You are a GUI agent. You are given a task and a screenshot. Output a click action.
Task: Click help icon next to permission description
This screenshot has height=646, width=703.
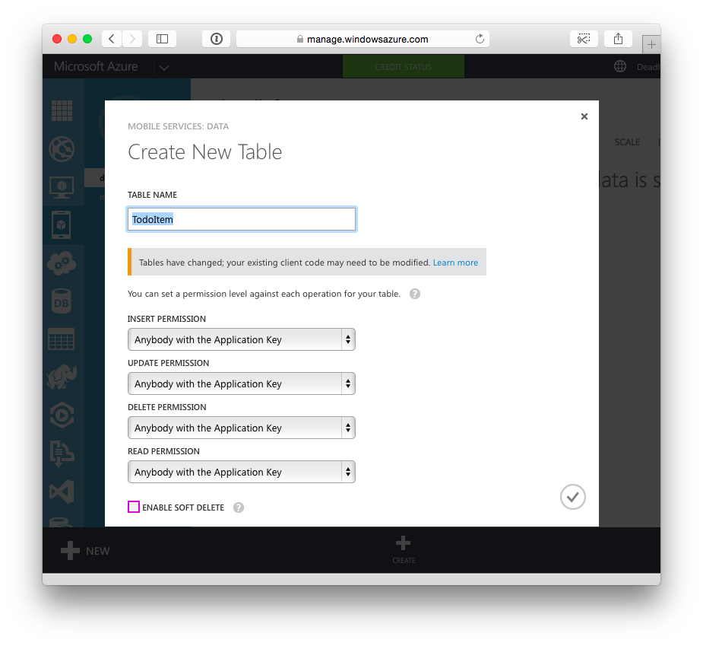click(415, 294)
